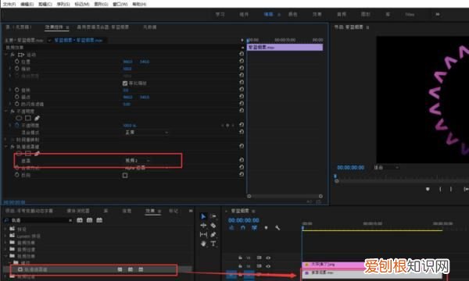Expand the Presets folder in Effects
The image size is (469, 281).
point(5,229)
